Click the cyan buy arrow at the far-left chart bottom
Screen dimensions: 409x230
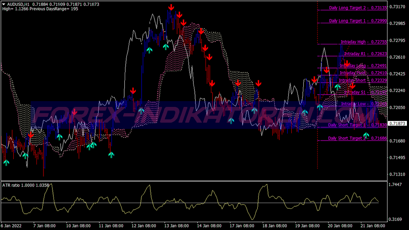pyautogui.click(x=6, y=163)
